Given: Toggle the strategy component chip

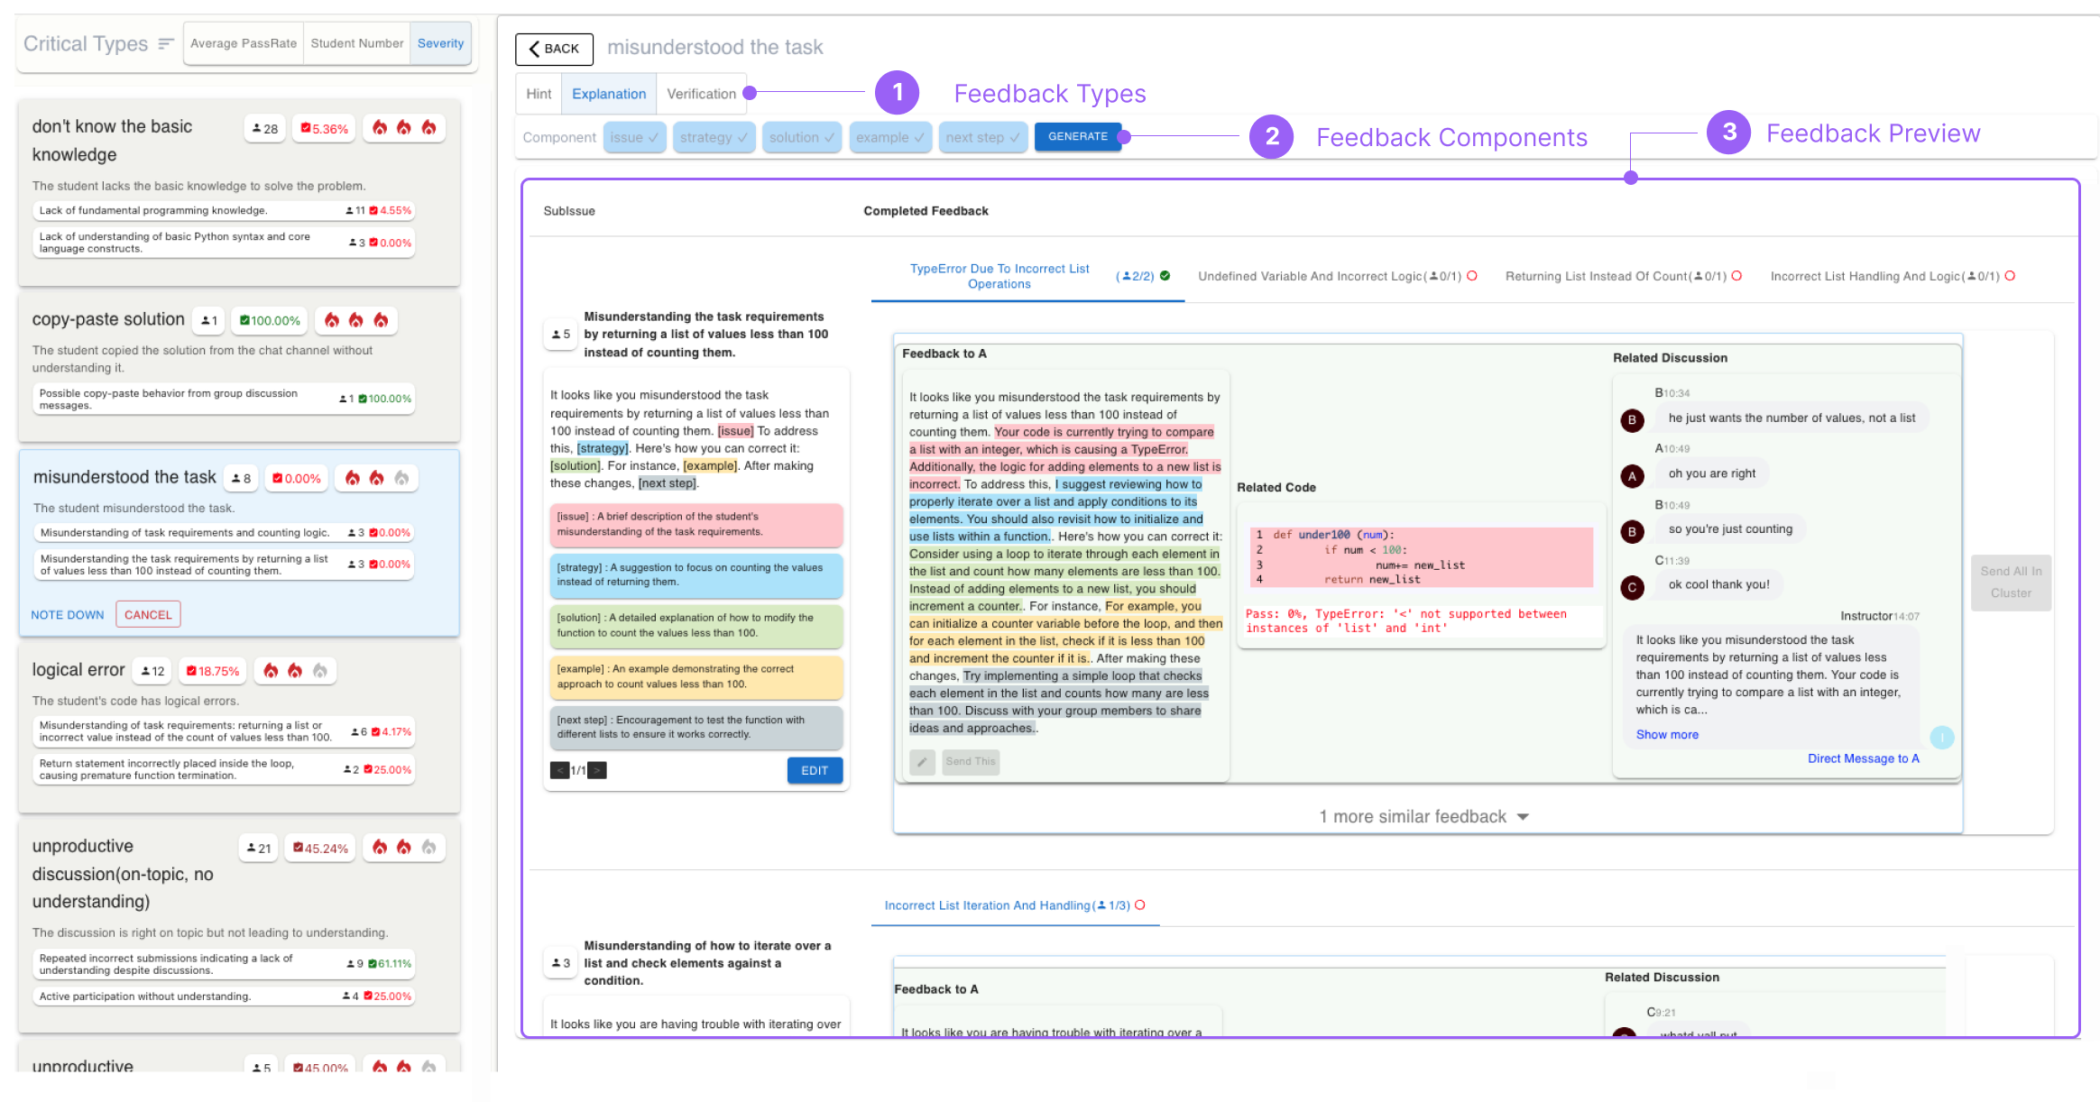Looking at the screenshot, I should click(713, 137).
